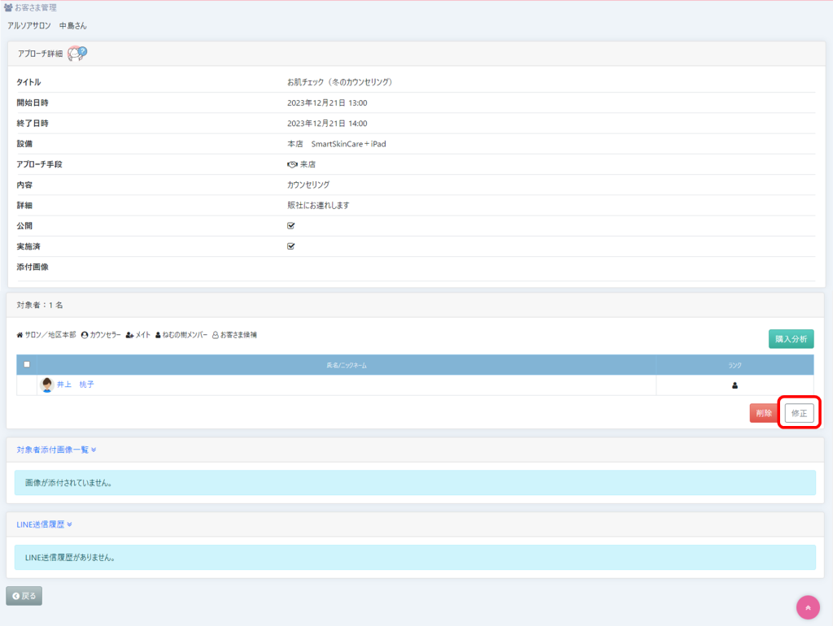Image resolution: width=833 pixels, height=626 pixels.
Task: Toggle the 公開 checkbox
Action: pyautogui.click(x=291, y=226)
